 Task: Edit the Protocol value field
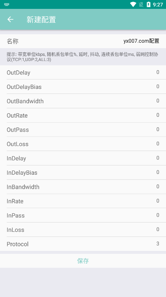coord(158,244)
